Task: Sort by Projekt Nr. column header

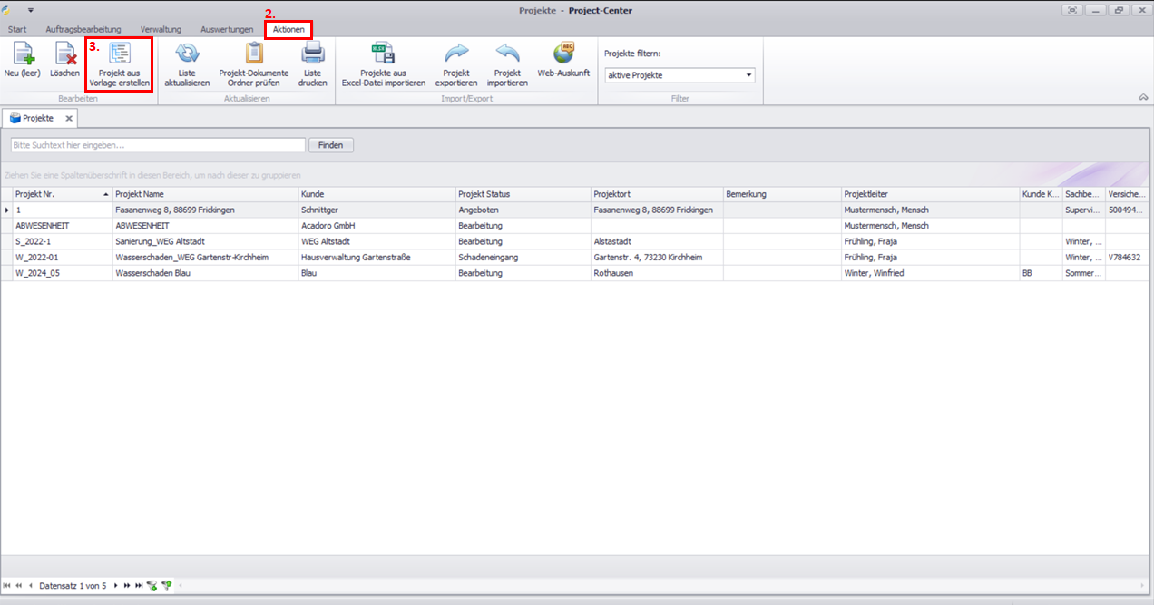Action: coord(62,194)
